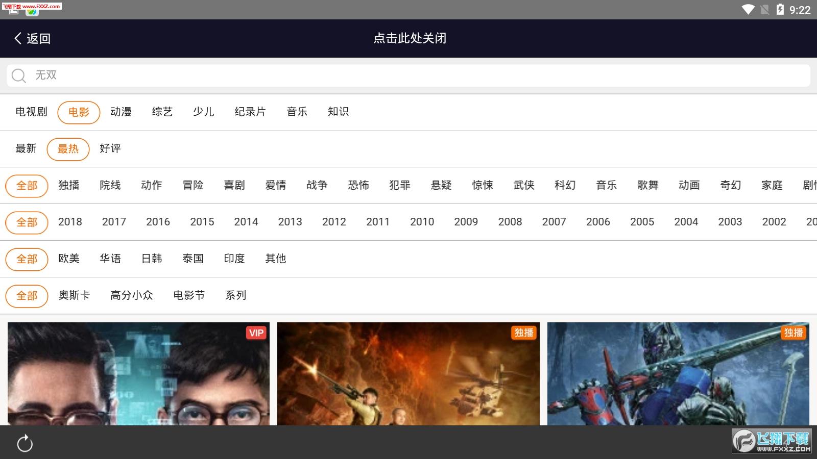Select 全部 in the year row
Image resolution: width=817 pixels, height=459 pixels.
[x=27, y=222]
